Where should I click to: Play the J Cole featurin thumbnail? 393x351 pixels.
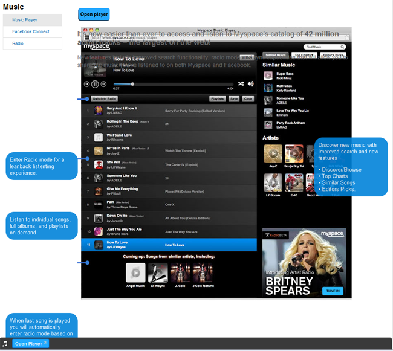tap(203, 272)
